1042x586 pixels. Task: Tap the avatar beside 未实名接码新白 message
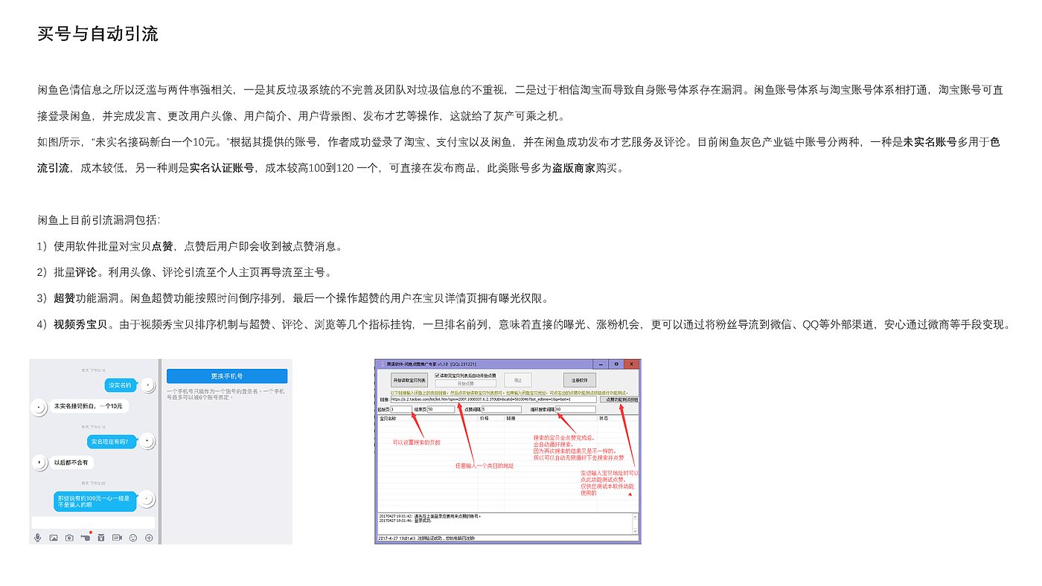coord(38,406)
